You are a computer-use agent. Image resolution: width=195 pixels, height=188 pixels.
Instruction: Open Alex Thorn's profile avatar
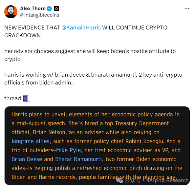[x=11, y=12]
